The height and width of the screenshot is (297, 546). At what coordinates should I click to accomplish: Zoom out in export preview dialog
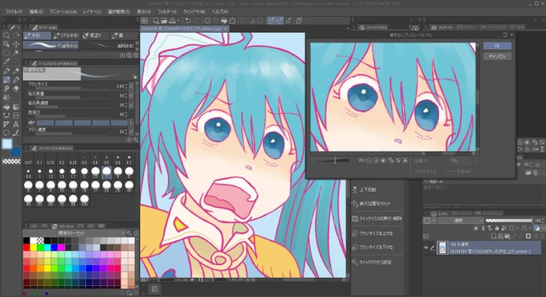pos(369,161)
